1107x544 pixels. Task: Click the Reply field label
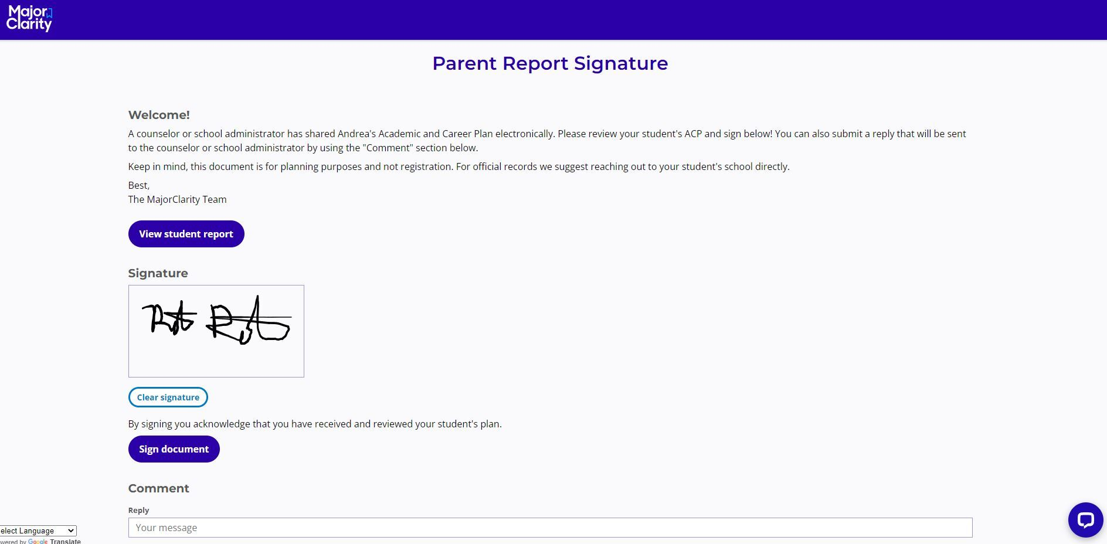(138, 510)
